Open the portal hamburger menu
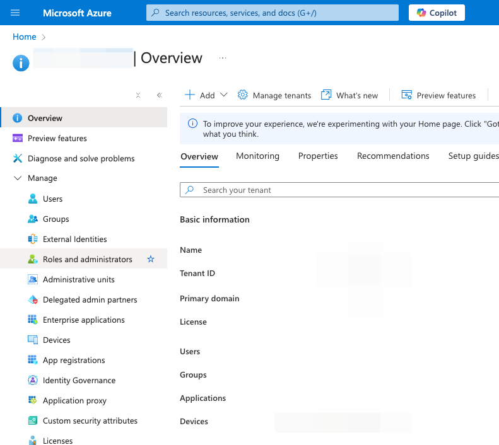 click(x=16, y=13)
